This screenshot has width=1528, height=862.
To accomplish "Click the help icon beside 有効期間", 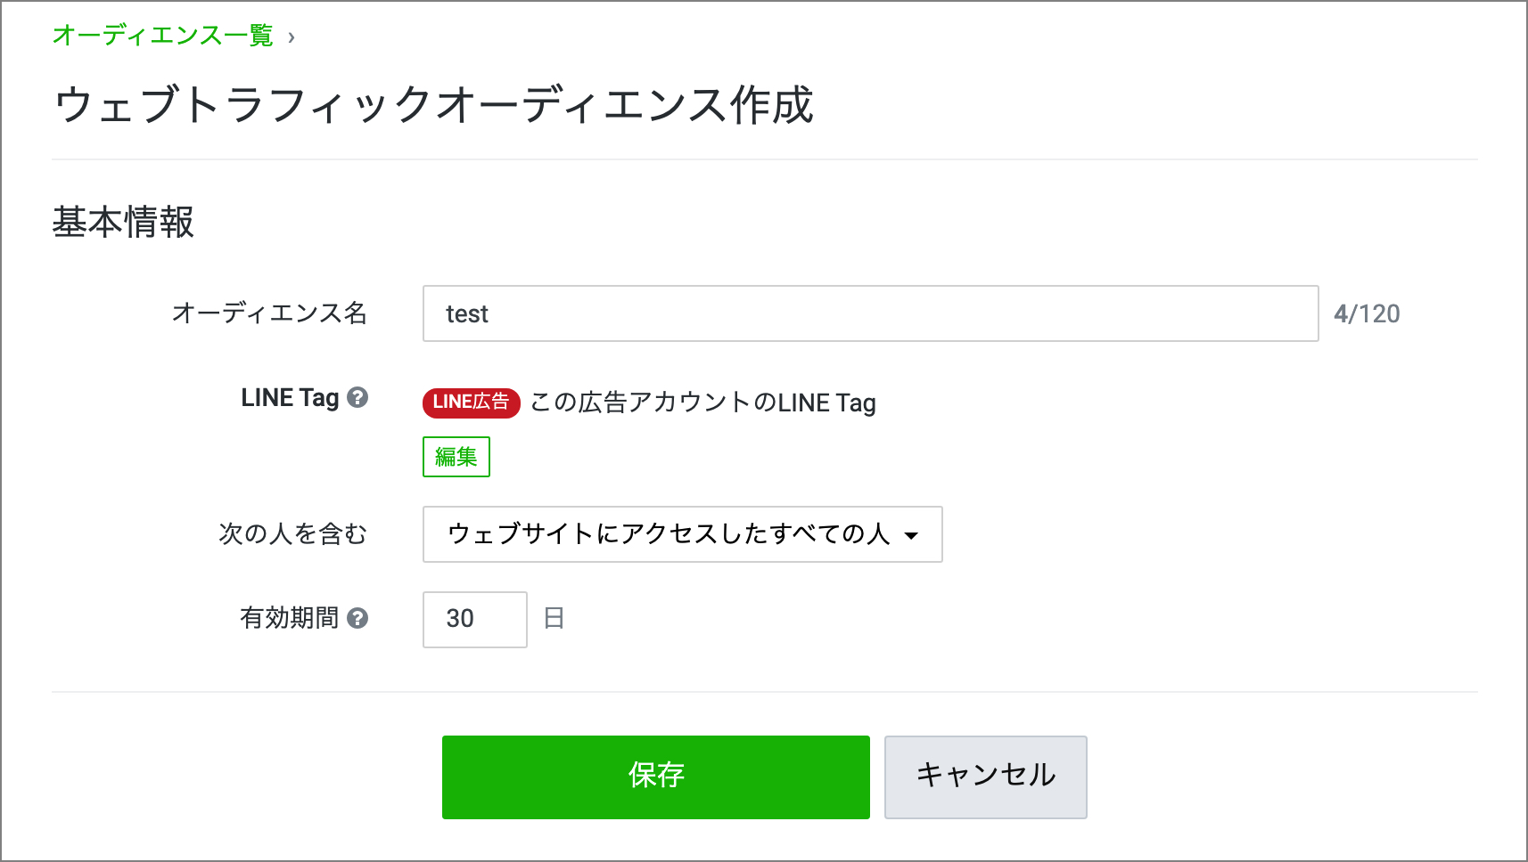I will [357, 618].
